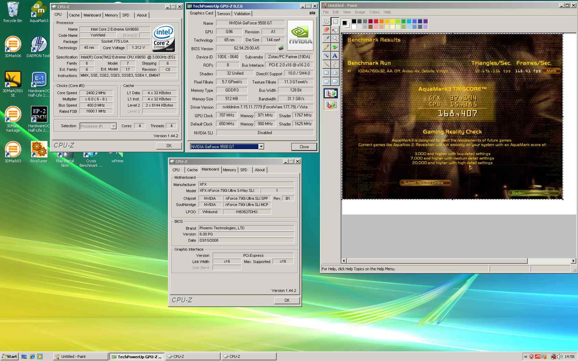Click the taskbar clock showing 14:58
This screenshot has width=578, height=361.
(x=569, y=357)
